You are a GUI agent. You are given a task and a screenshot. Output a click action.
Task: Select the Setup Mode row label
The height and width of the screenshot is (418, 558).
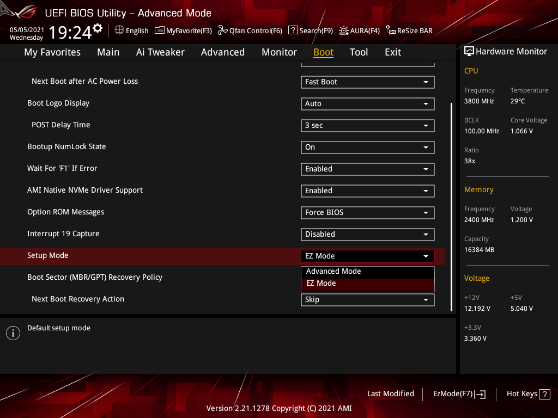pos(48,256)
